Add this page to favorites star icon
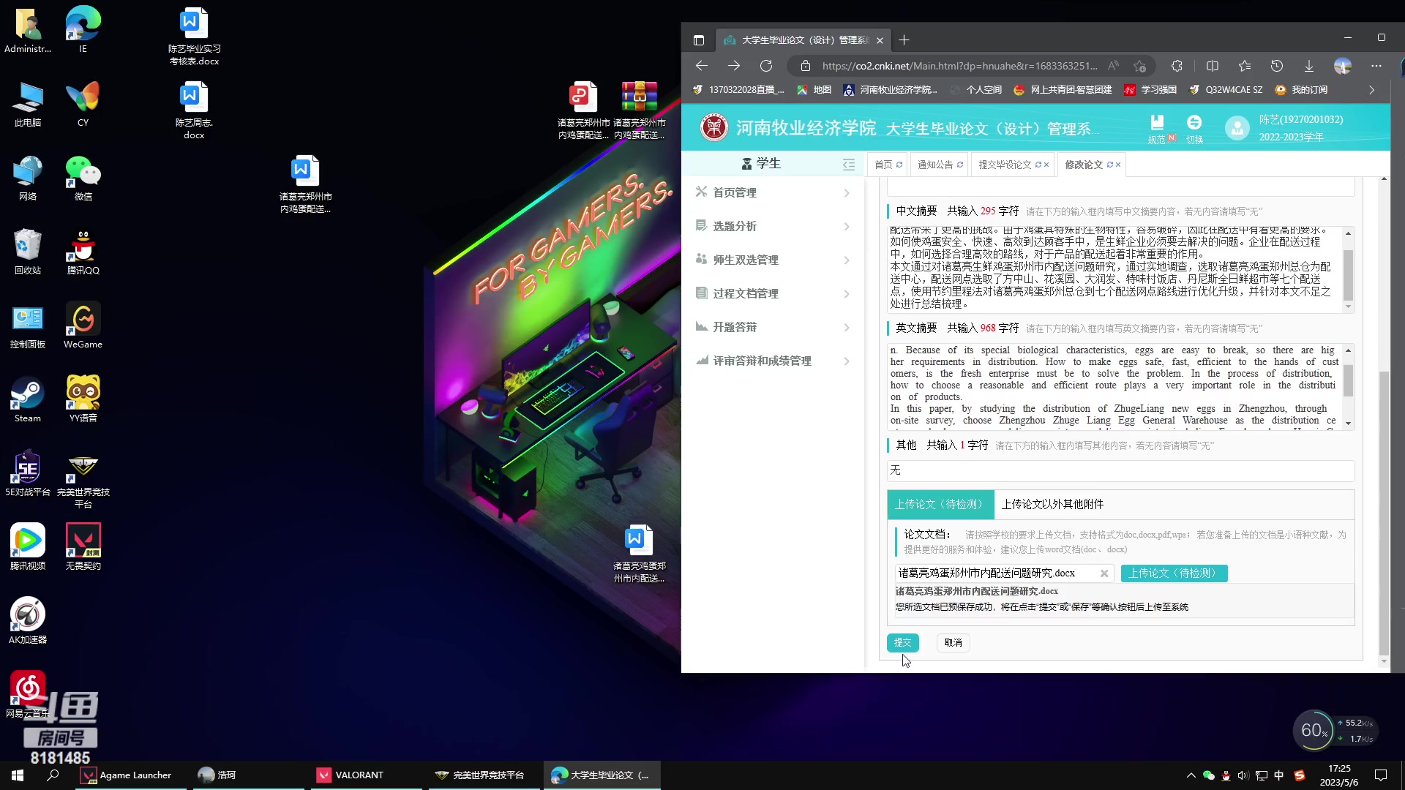The width and height of the screenshot is (1405, 790). [x=1139, y=66]
